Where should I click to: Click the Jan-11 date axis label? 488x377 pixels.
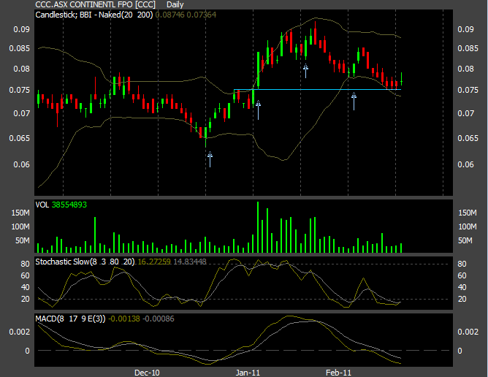(248, 373)
